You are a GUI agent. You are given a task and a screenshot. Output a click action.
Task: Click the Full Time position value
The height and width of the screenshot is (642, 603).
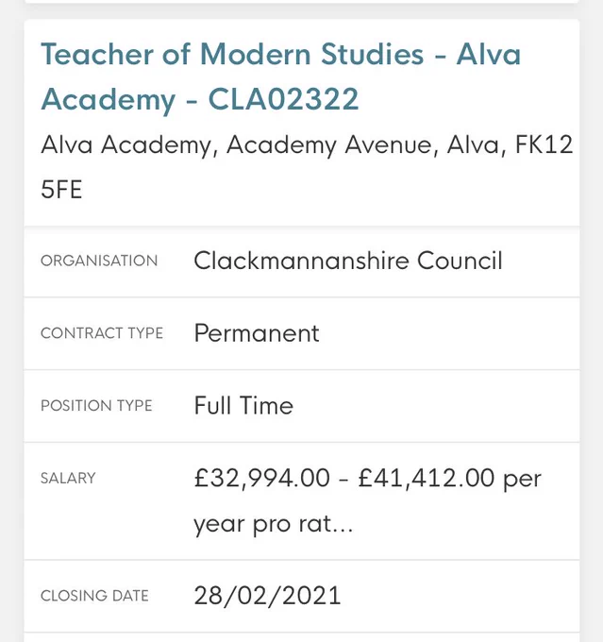click(243, 405)
